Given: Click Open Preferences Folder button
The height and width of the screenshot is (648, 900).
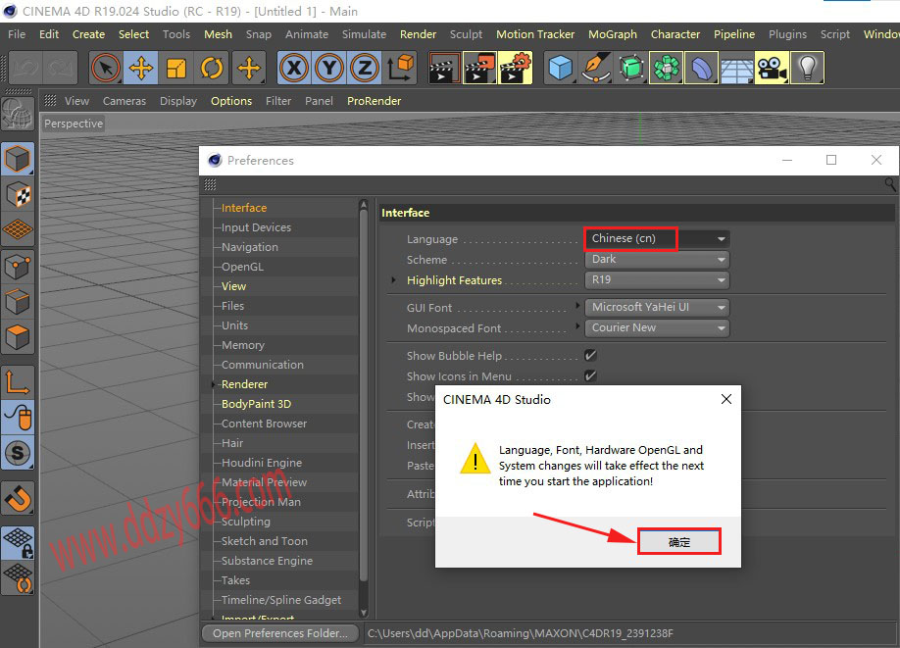Looking at the screenshot, I should coord(280,633).
